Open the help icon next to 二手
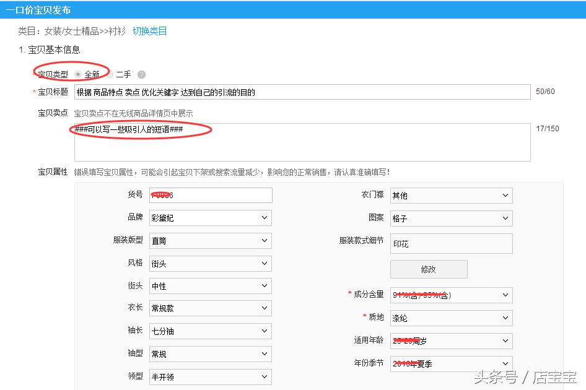586x390 pixels. [141, 74]
